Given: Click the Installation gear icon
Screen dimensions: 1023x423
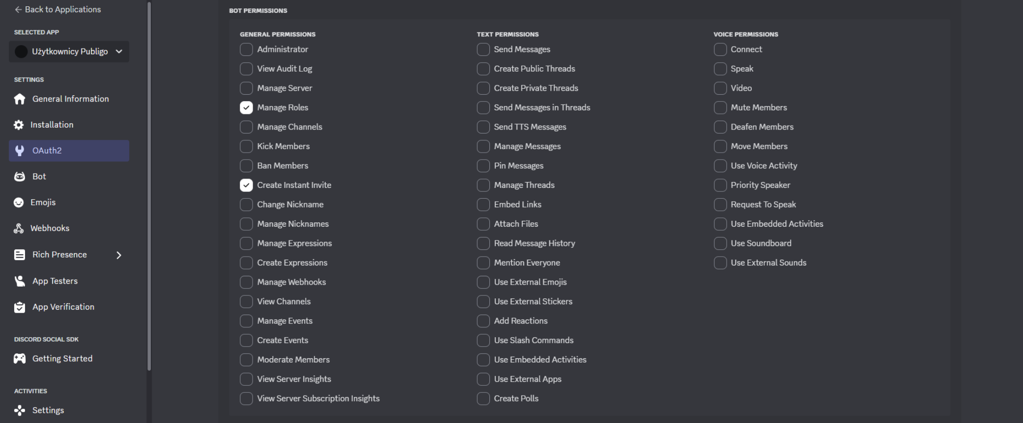Looking at the screenshot, I should 19,125.
